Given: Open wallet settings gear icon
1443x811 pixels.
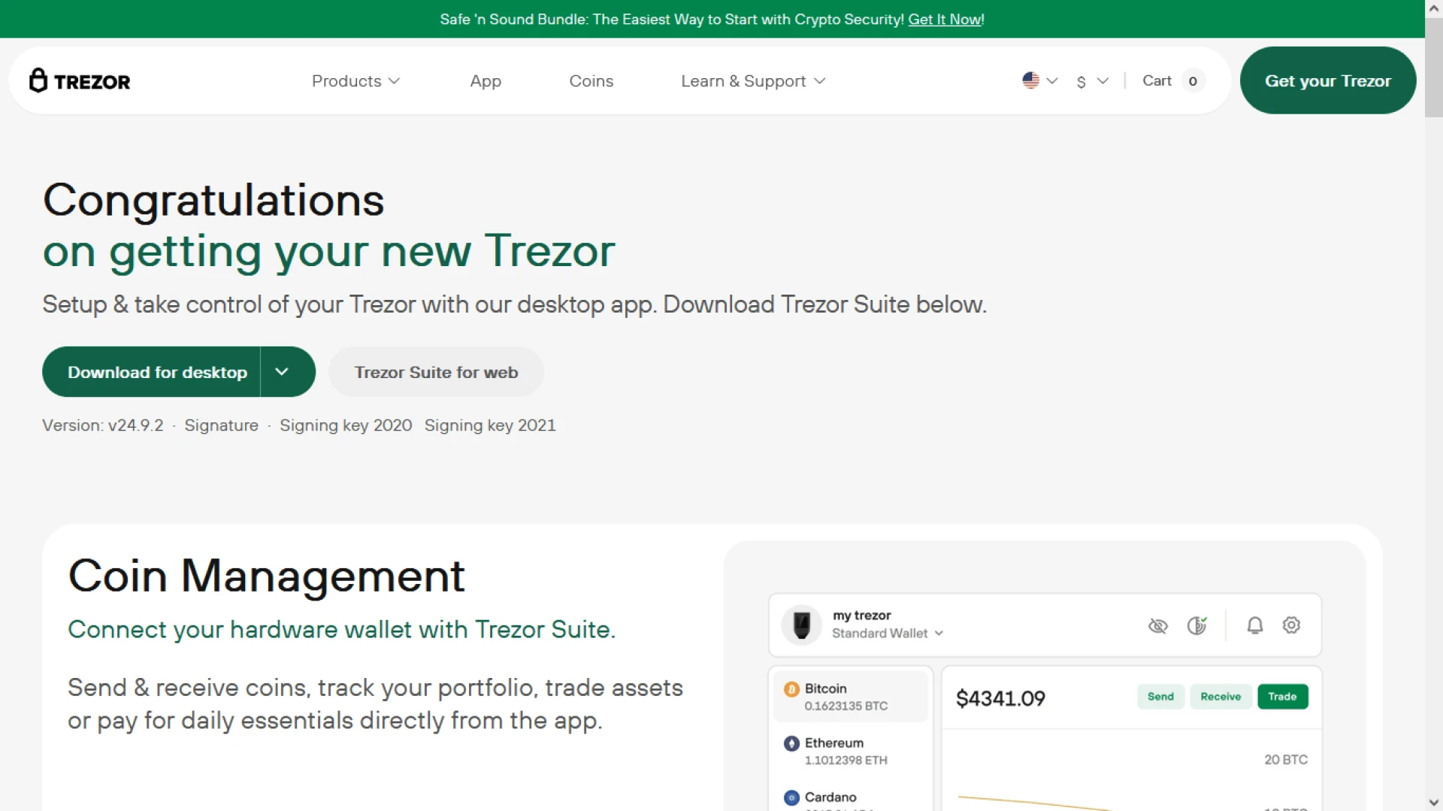Looking at the screenshot, I should click(1291, 625).
